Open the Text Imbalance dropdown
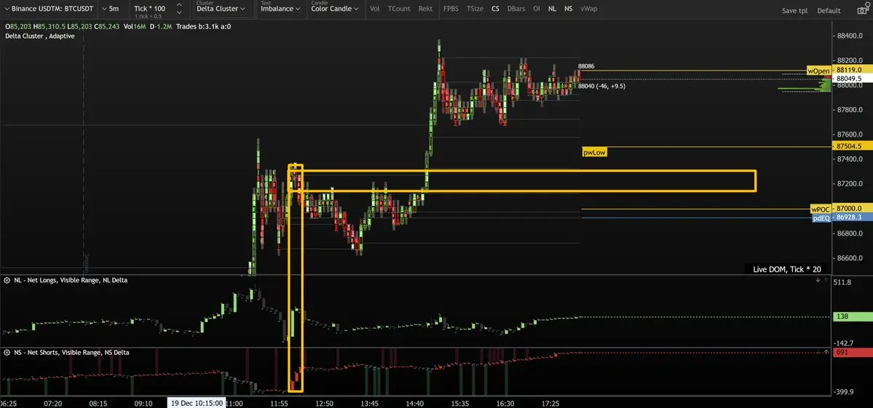 pos(280,9)
